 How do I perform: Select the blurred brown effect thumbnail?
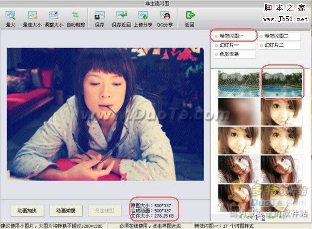pos(238,112)
